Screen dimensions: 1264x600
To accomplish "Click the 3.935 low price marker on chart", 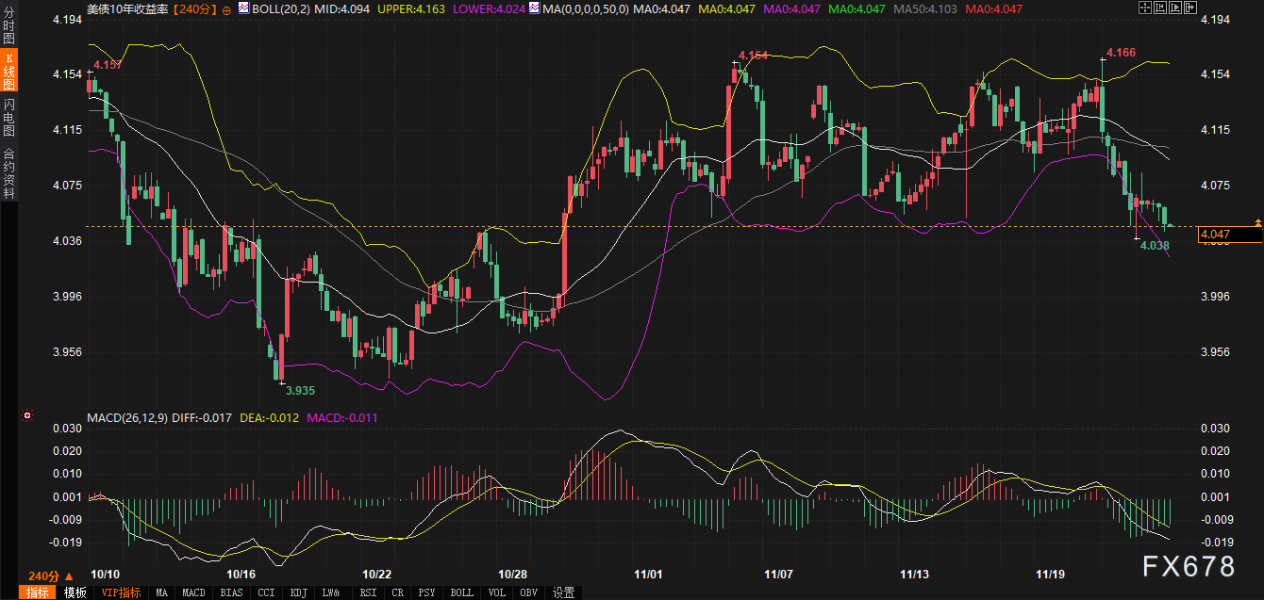I will point(300,390).
